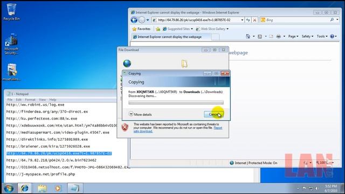Click the j-myspace.net/profile.php line

41,174
